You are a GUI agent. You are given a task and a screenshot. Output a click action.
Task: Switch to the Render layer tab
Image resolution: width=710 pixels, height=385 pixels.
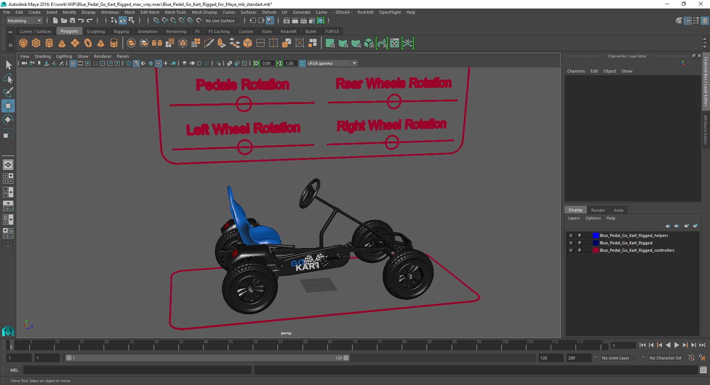598,210
